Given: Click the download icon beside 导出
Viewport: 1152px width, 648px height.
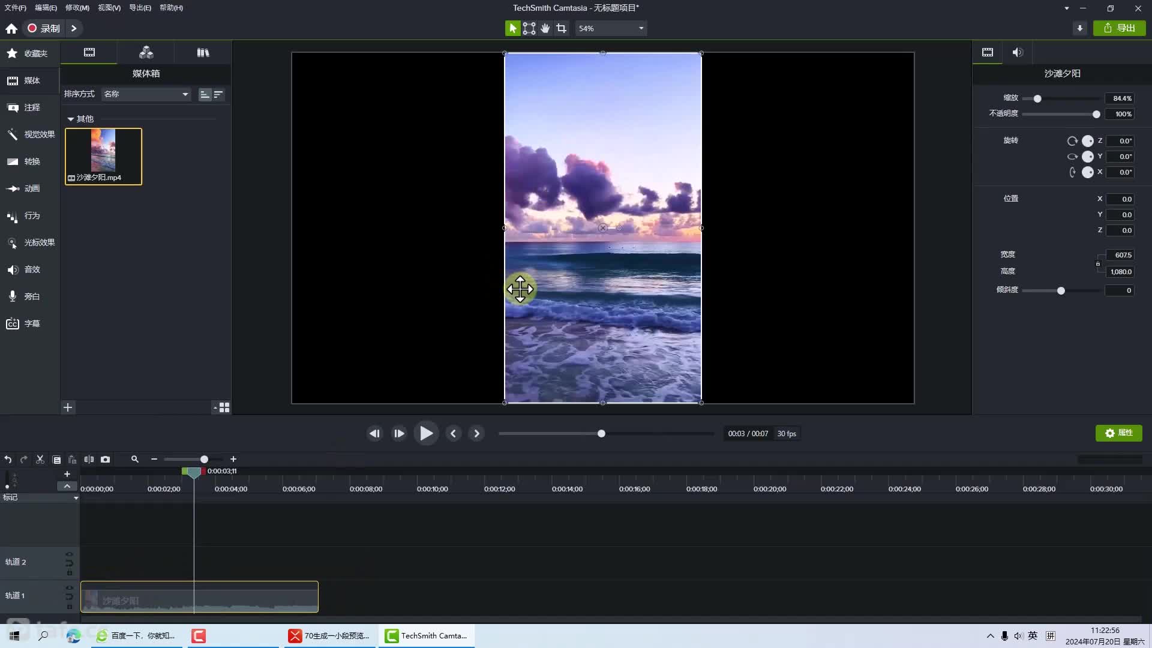Looking at the screenshot, I should [x=1080, y=28].
